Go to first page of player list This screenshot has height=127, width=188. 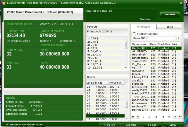[133, 117]
